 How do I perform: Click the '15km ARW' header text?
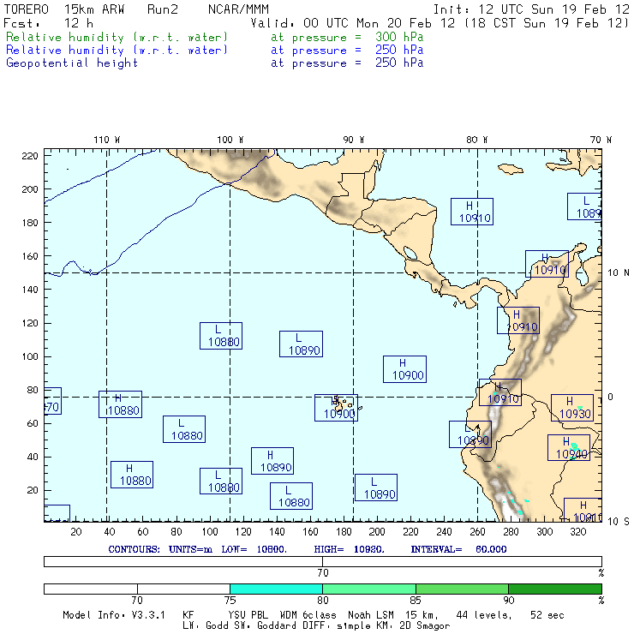(94, 9)
